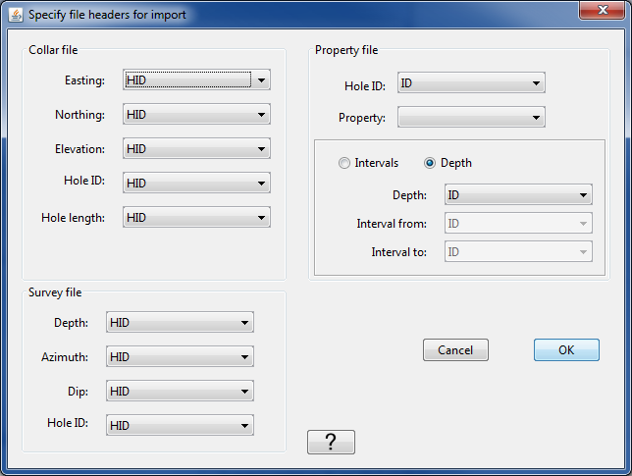632x476 pixels.
Task: Open the Property file Depth dropdown
Action: click(518, 194)
